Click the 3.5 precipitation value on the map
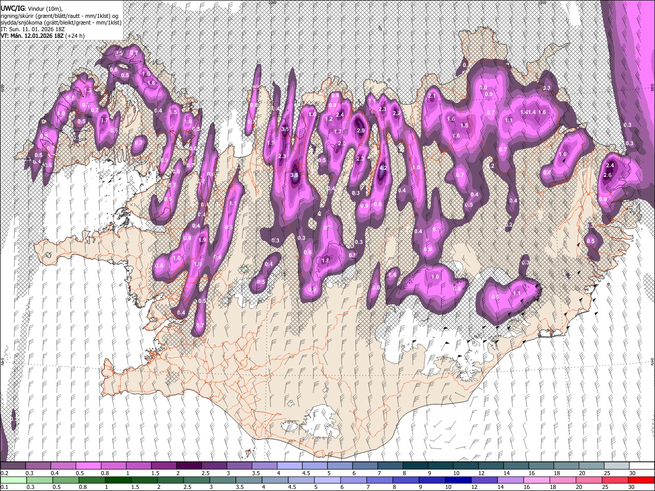The image size is (655, 491). (285, 129)
